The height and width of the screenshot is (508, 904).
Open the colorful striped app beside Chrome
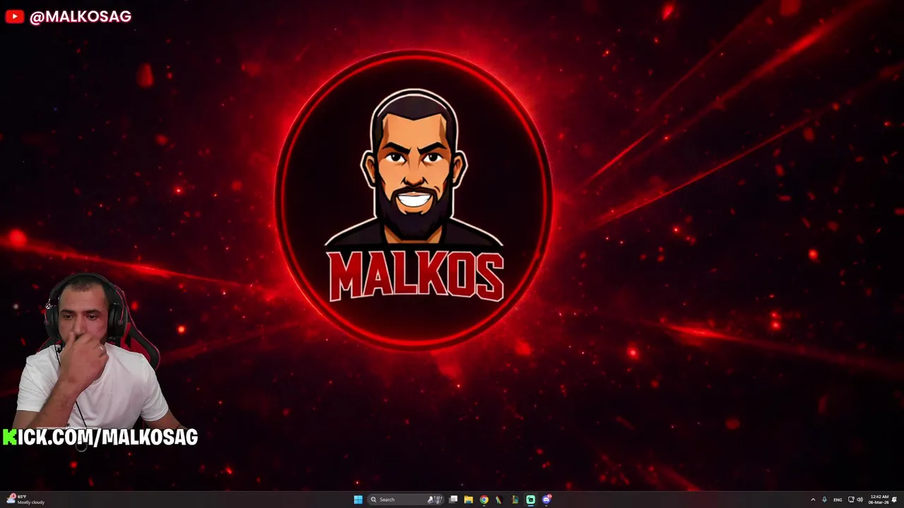(499, 500)
